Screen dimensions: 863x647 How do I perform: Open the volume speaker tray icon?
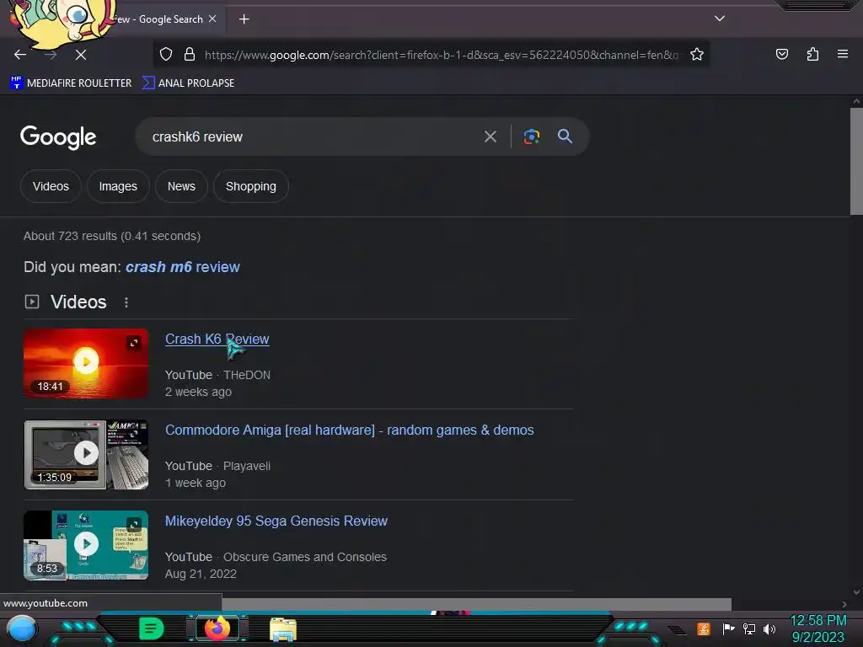(x=769, y=628)
